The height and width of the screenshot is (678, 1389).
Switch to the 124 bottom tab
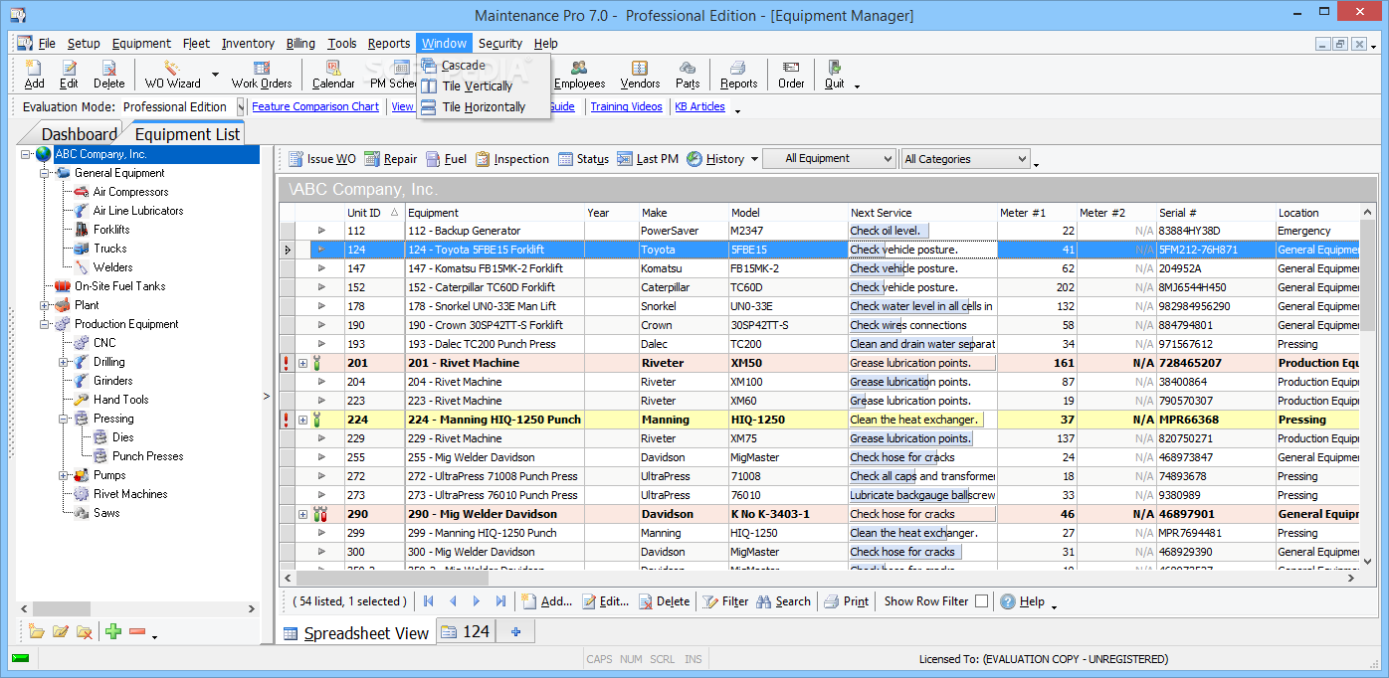tap(466, 631)
